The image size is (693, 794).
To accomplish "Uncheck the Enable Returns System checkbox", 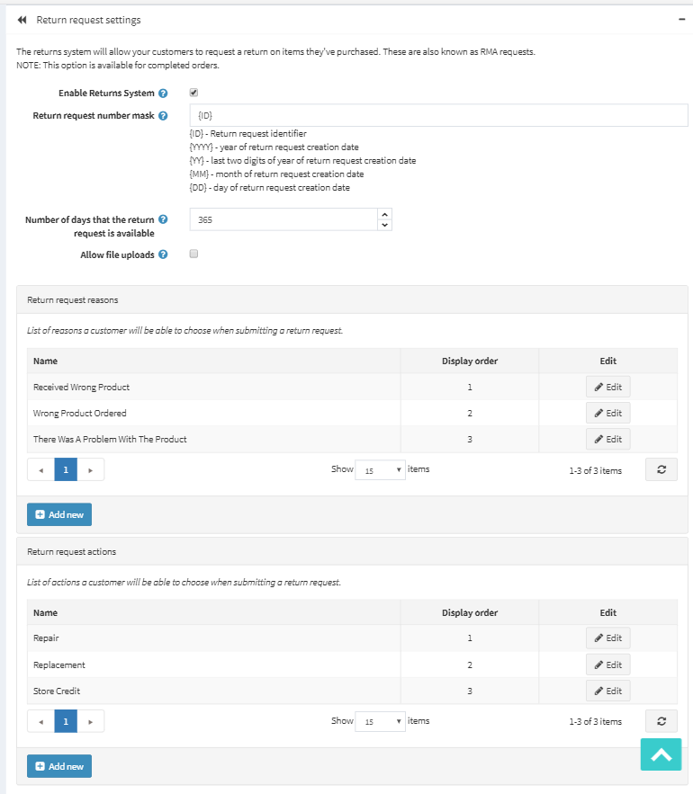I will 193,92.
